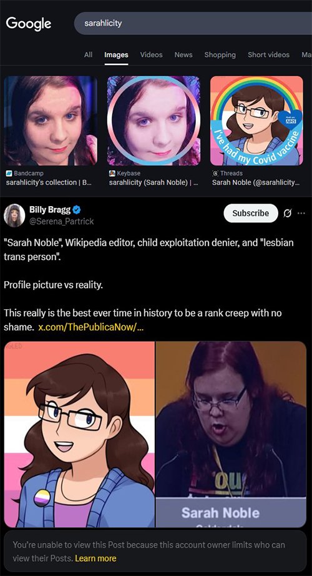Open the News tab
The image size is (312, 576).
click(x=183, y=55)
